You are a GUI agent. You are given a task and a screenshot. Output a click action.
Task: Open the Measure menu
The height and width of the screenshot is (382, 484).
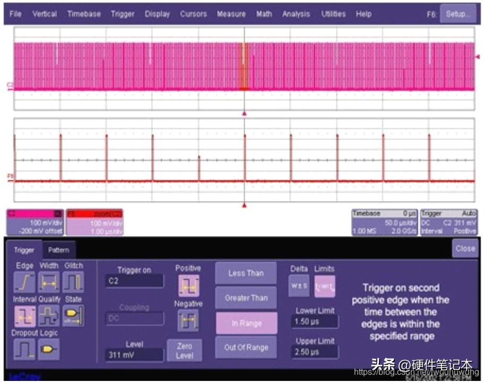coord(231,14)
